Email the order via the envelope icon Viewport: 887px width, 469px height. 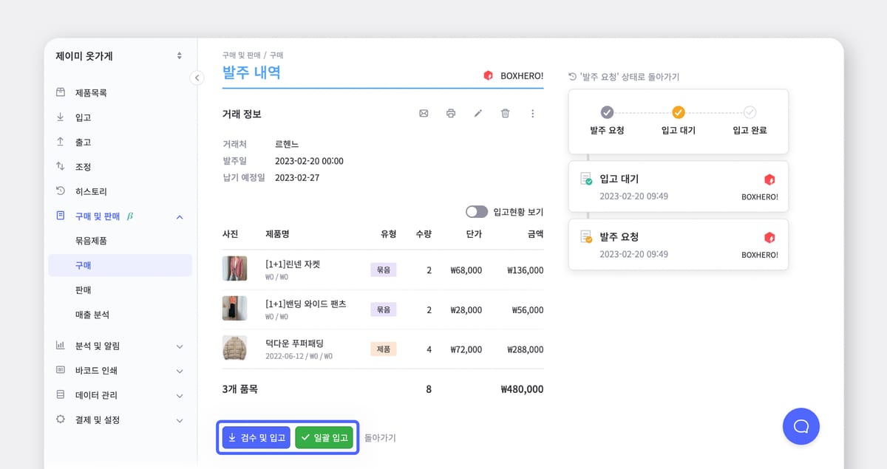pos(423,113)
